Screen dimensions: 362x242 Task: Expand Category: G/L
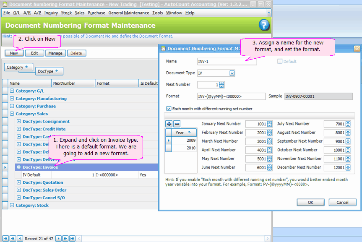[x=12, y=91]
